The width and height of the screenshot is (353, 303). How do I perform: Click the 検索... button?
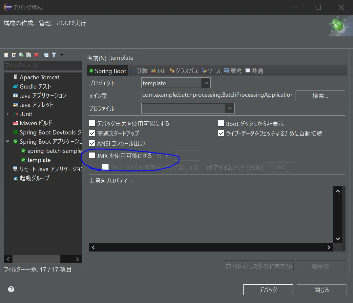(320, 96)
